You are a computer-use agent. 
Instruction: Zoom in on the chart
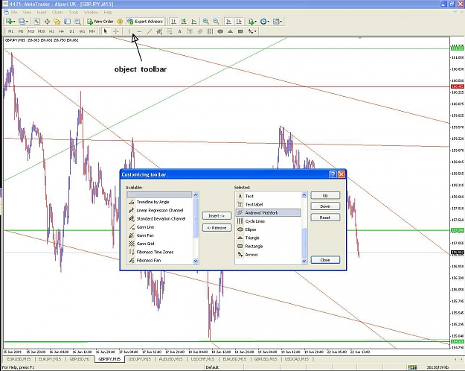[x=205, y=22]
